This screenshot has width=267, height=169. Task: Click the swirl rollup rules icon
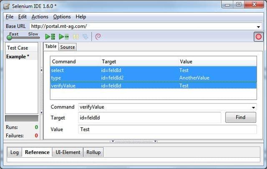tap(98, 37)
